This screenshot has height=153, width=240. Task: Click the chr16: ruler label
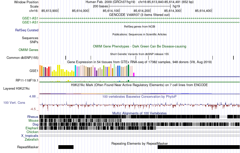(34, 11)
